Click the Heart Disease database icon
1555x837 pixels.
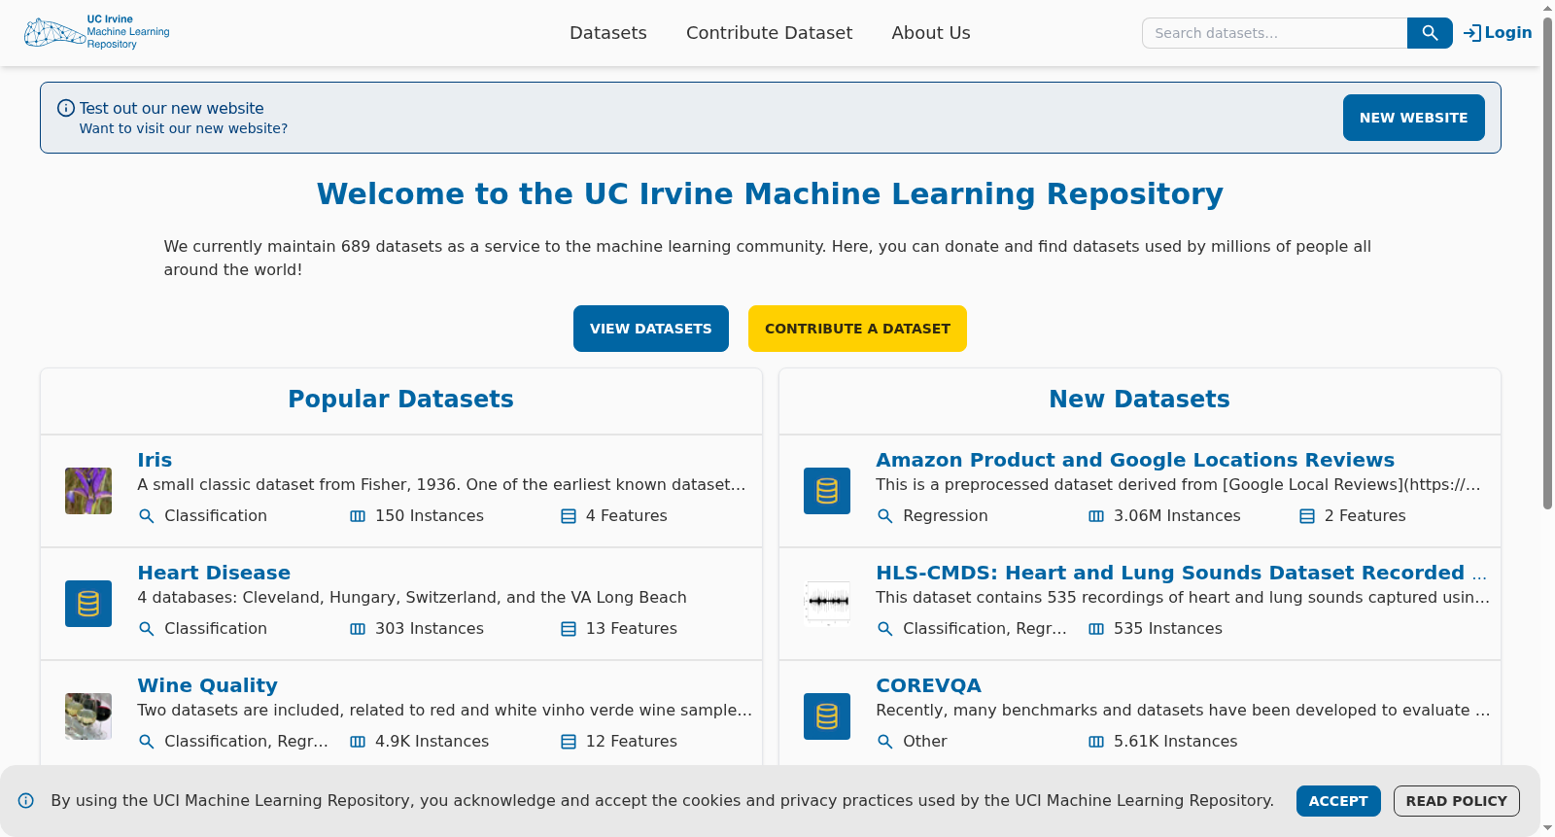click(88, 604)
